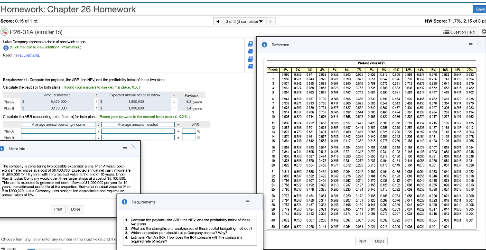This screenshot has height=250, width=486.
Task: Go to the previous question arrow
Action: click(217, 22)
